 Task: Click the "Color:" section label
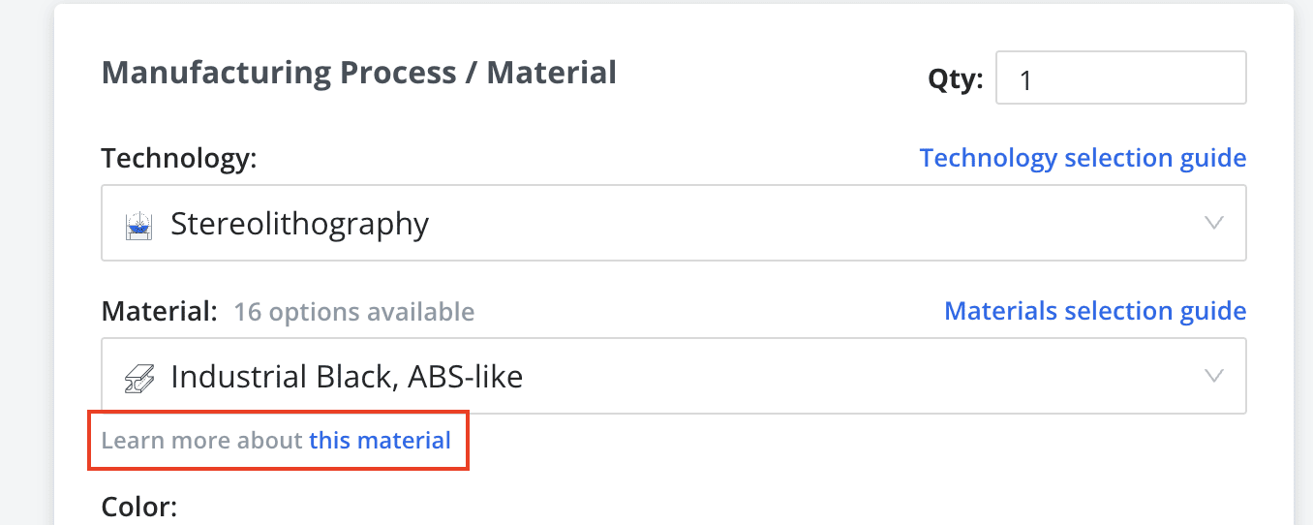pos(139,507)
